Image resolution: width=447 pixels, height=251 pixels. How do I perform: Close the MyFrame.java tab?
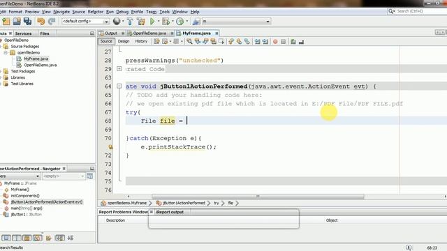click(x=217, y=33)
